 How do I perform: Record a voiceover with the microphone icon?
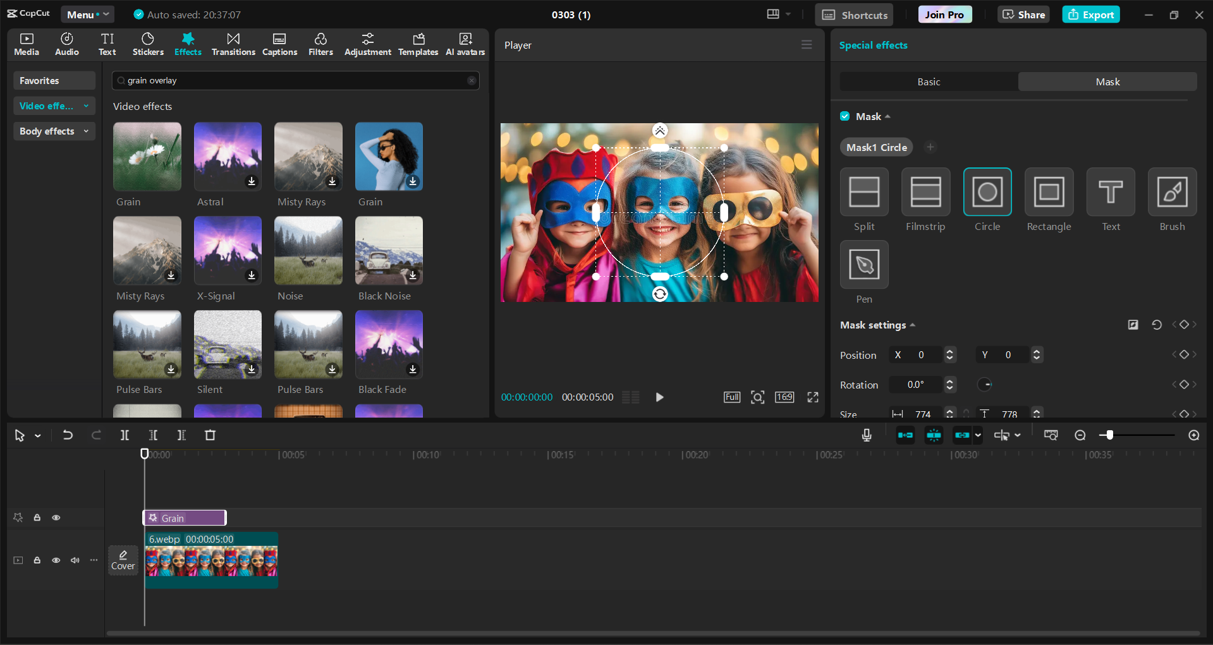pyautogui.click(x=866, y=435)
